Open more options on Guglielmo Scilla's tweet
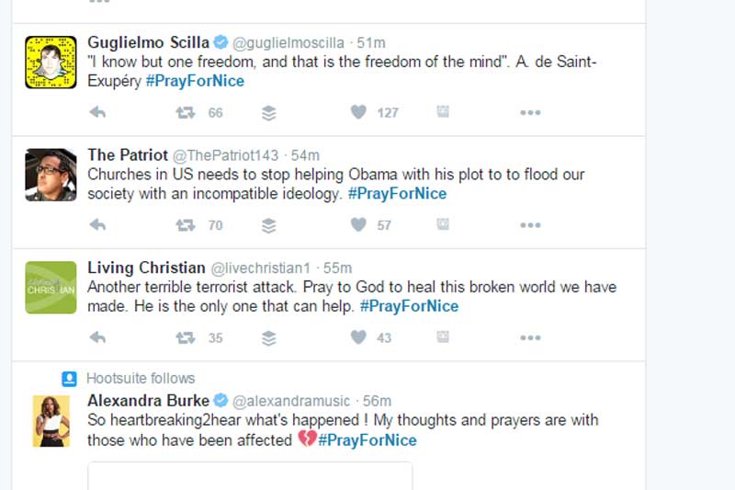This screenshot has height=490, width=735. (530, 112)
